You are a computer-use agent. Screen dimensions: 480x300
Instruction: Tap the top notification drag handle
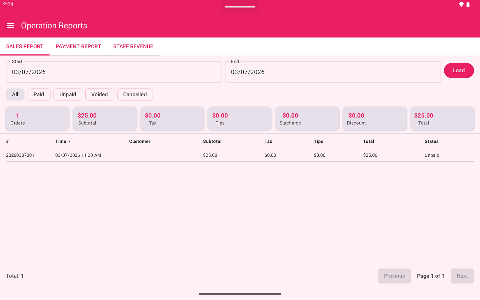click(x=240, y=7)
